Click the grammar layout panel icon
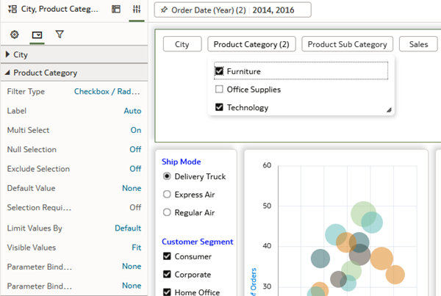The image size is (441, 296). [x=116, y=10]
